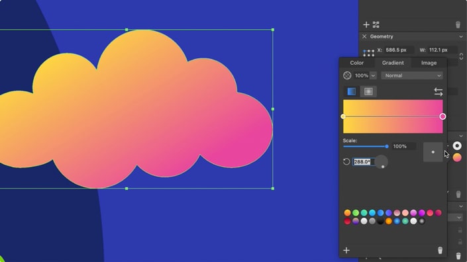Choose the linear gradient type button
467x262 pixels.
coord(352,91)
